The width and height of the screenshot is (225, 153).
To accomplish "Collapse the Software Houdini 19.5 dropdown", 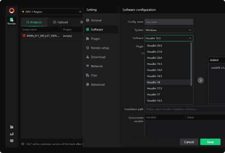I will point(169,38).
